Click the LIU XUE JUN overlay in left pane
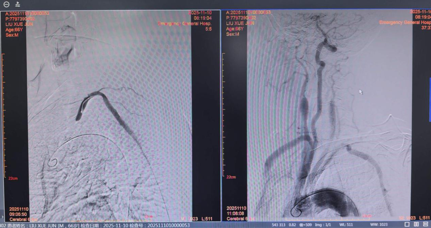431x228 pixels. click(x=19, y=24)
